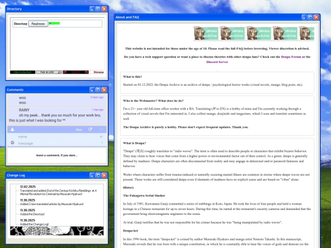Maximize the Directory window
Screen dimensions: 331x248
(98, 9)
